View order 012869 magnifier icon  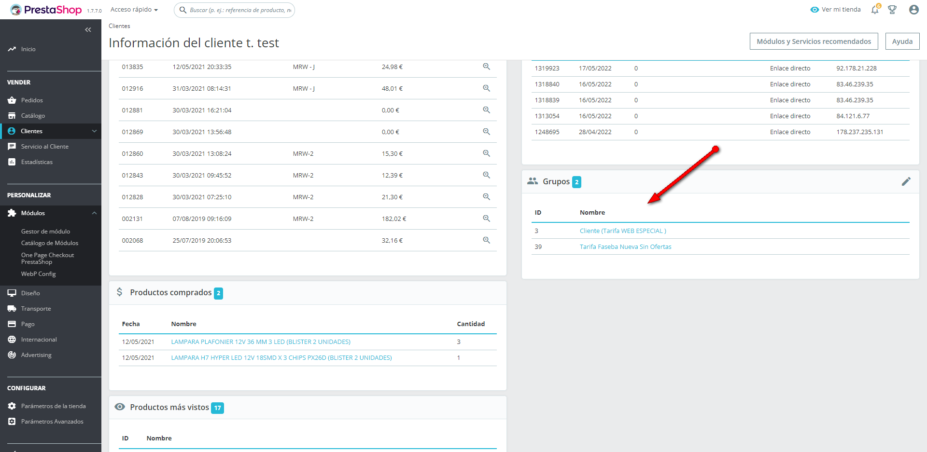tap(487, 132)
